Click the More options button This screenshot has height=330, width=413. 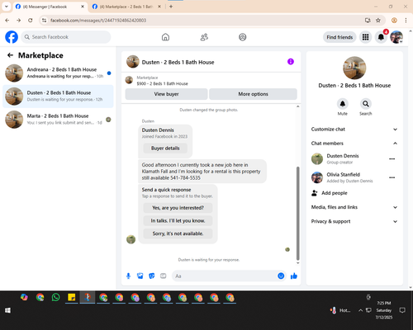tap(253, 94)
